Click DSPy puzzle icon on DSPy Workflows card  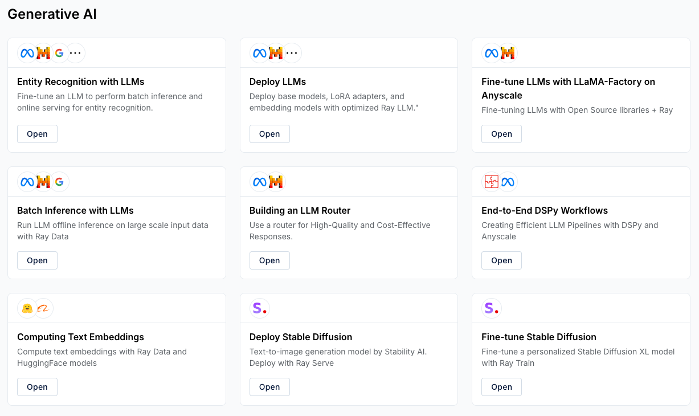point(492,182)
